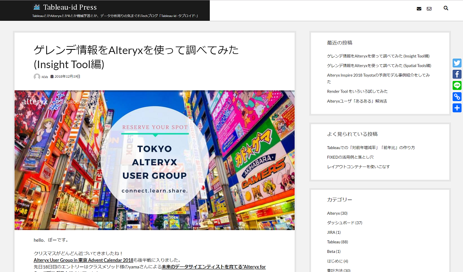The image size is (463, 272).
Task: Click the post date 2018年12月19日
Action: (x=67, y=76)
